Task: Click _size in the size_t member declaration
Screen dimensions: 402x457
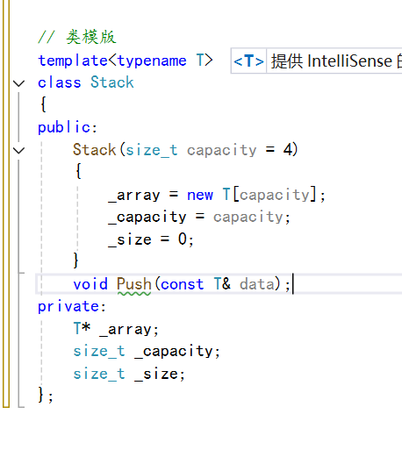Action: [x=156, y=374]
